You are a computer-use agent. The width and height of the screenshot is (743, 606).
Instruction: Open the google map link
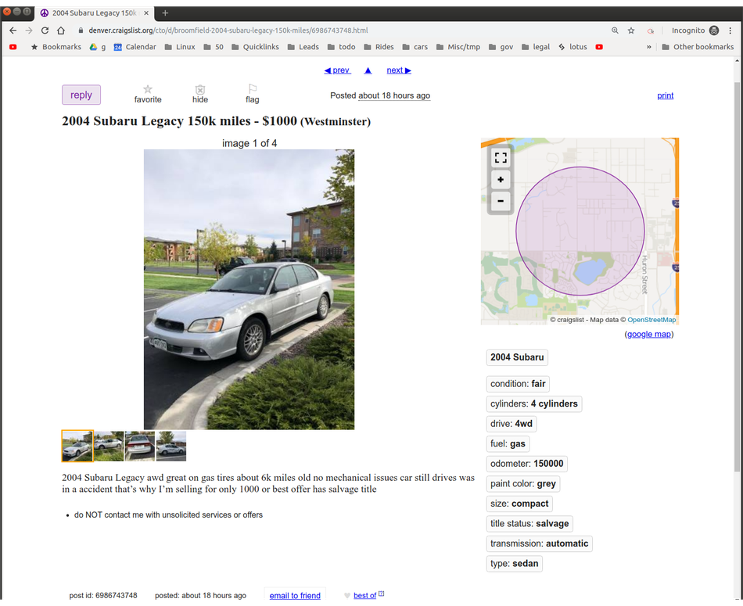648,334
